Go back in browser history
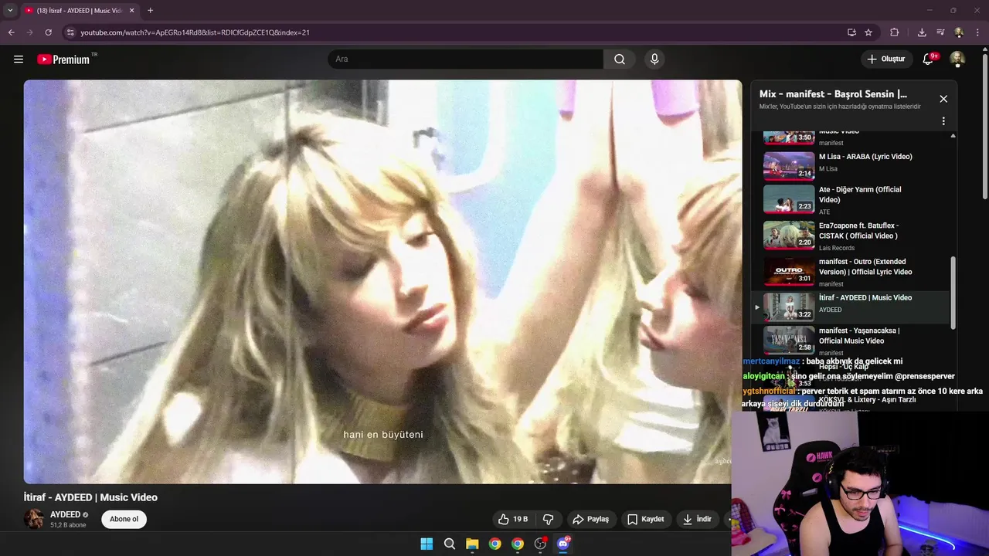Image resolution: width=989 pixels, height=556 pixels. [x=11, y=32]
